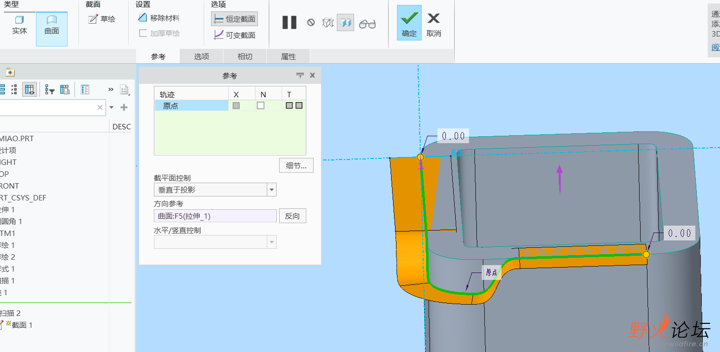Pin the 参考 panel
The height and width of the screenshot is (352, 720).
[x=300, y=76]
